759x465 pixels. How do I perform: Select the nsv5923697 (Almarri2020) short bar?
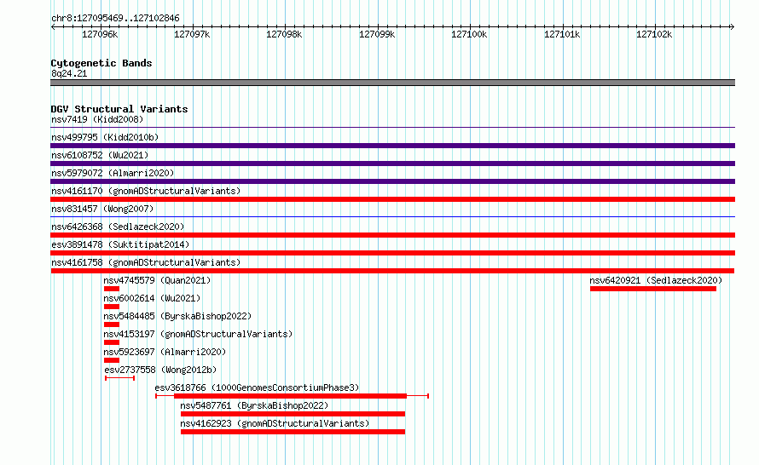tap(112, 360)
